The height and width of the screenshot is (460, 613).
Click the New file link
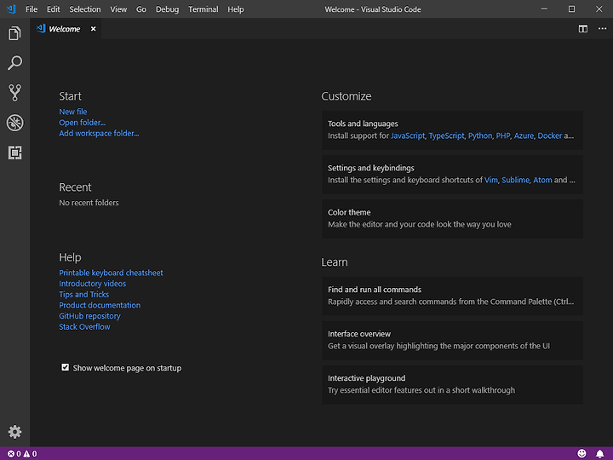coord(72,112)
